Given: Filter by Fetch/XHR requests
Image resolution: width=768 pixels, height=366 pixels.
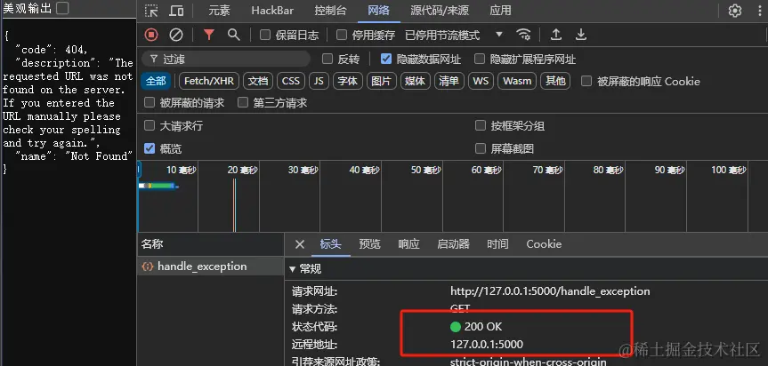Looking at the screenshot, I should tap(209, 81).
